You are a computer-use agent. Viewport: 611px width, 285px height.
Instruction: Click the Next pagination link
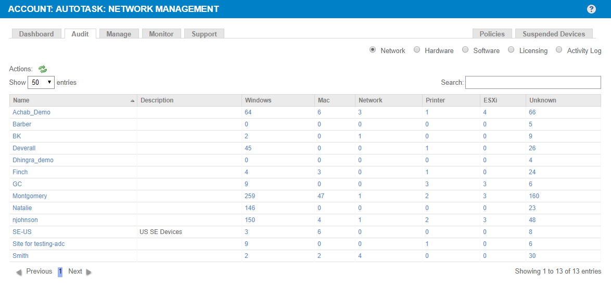point(75,271)
